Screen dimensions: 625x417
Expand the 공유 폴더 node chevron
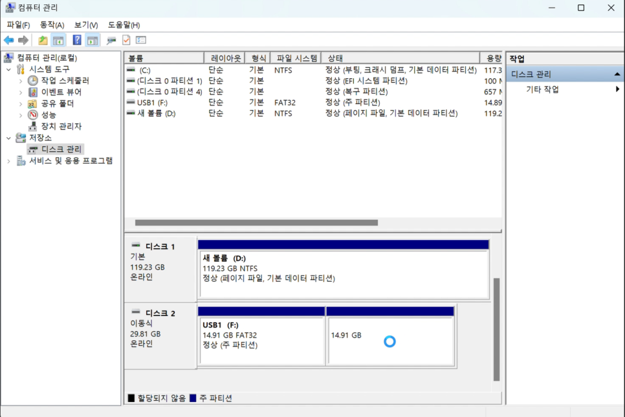tap(21, 104)
